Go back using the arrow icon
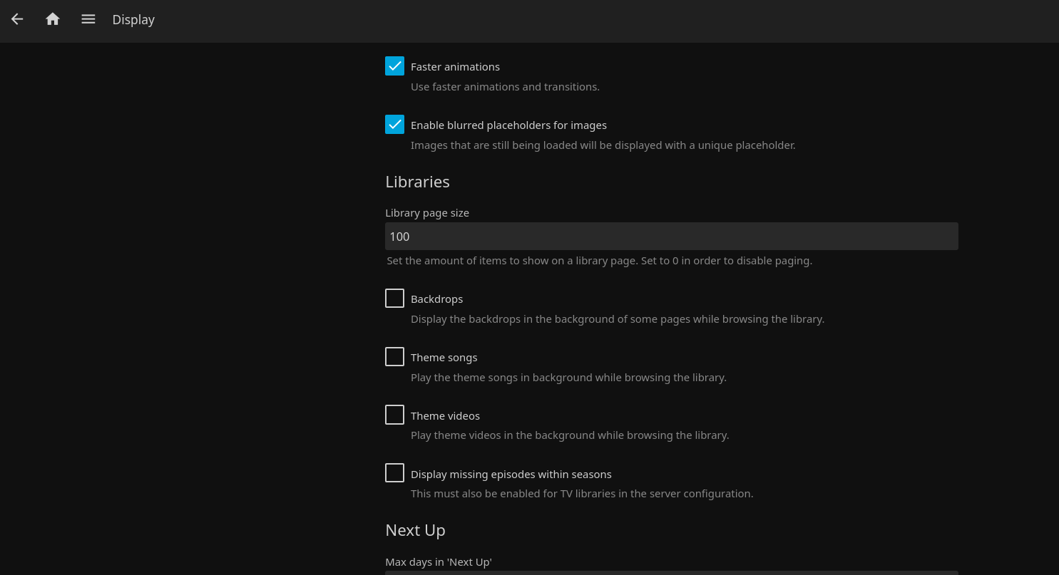The height and width of the screenshot is (575, 1059). [x=17, y=19]
